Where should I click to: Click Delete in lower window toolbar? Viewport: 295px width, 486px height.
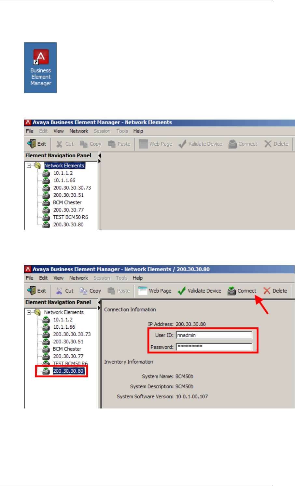[275, 291]
